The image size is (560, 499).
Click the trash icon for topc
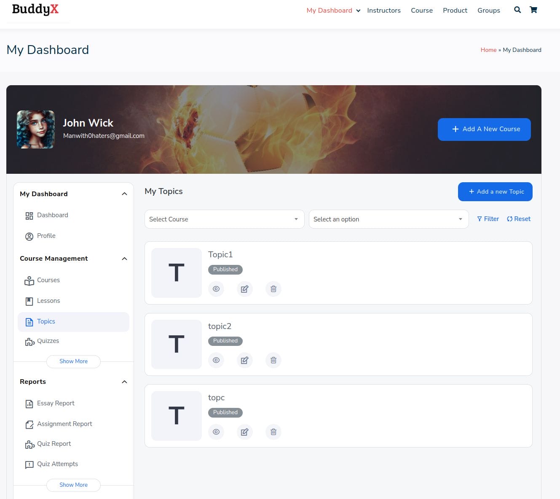[x=273, y=432]
